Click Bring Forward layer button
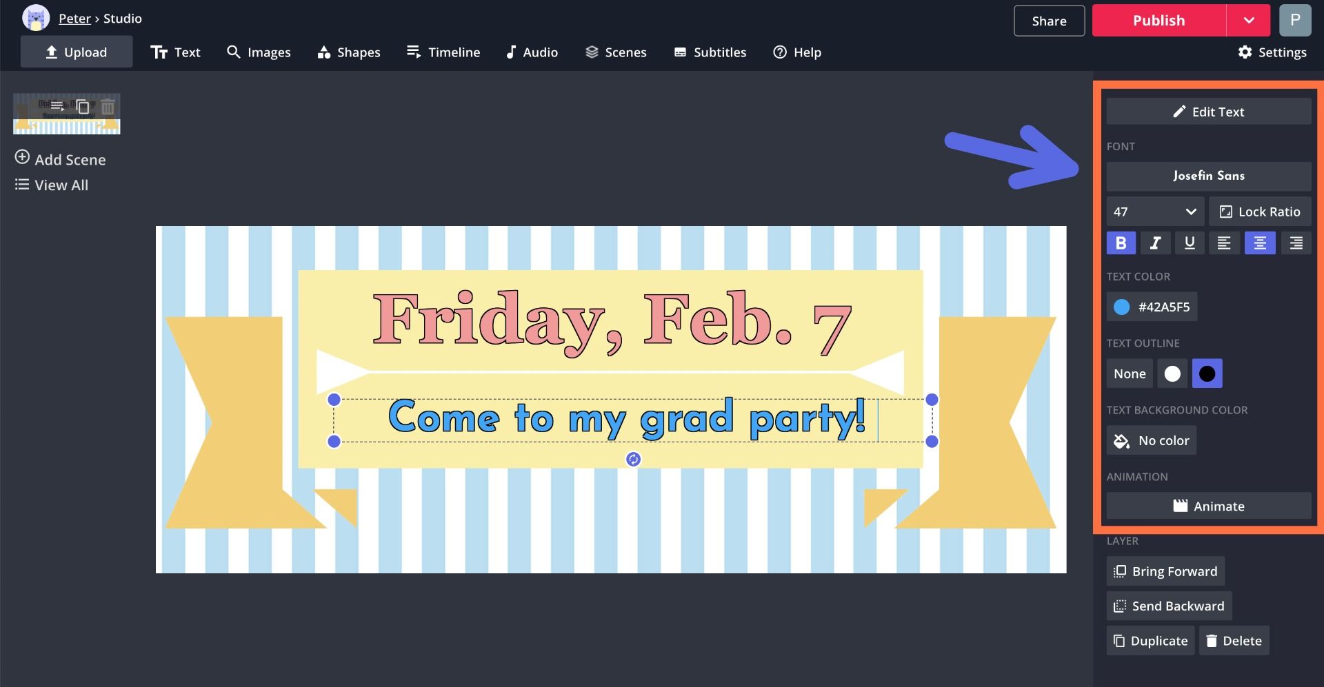Image resolution: width=1324 pixels, height=687 pixels. tap(1165, 571)
